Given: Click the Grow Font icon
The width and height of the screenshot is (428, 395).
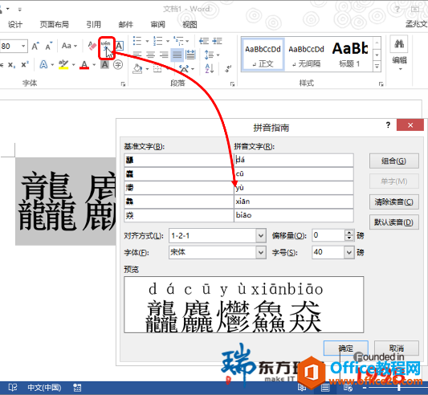Looking at the screenshot, I should [x=35, y=46].
